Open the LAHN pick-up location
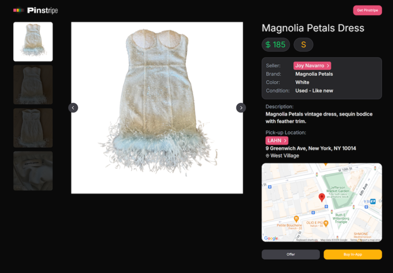Screen dimensions: 393x273 click(277, 141)
